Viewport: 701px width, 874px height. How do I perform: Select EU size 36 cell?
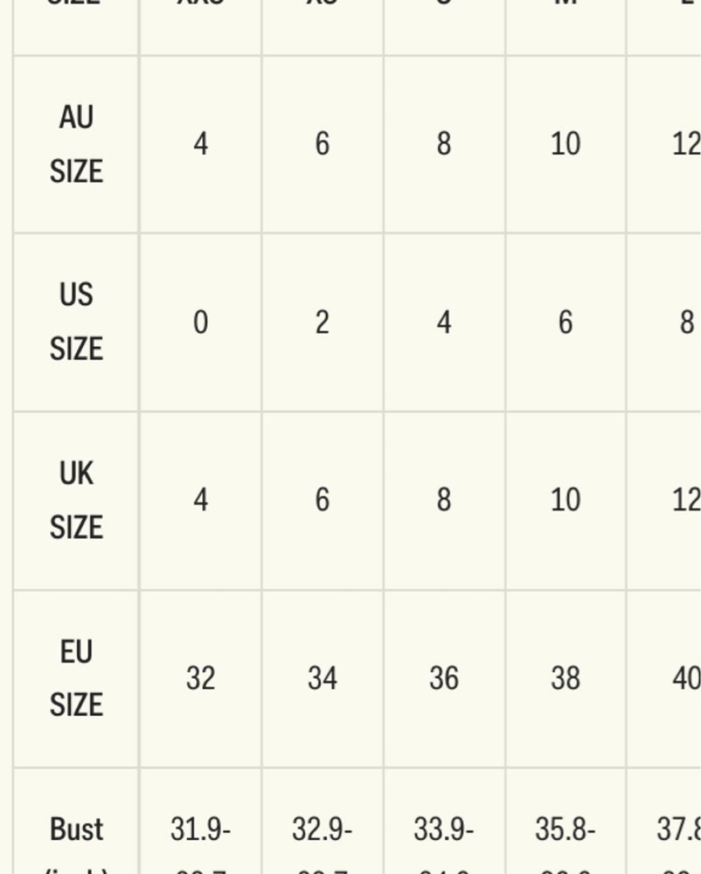444,678
